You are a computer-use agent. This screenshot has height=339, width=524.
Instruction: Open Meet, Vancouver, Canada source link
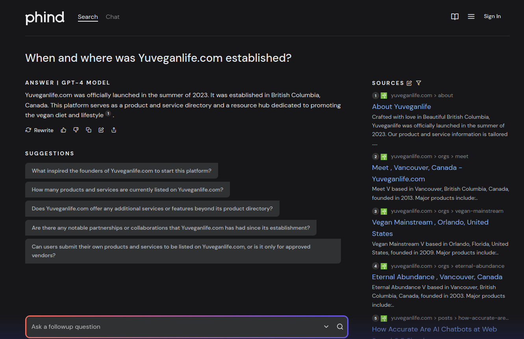click(417, 173)
